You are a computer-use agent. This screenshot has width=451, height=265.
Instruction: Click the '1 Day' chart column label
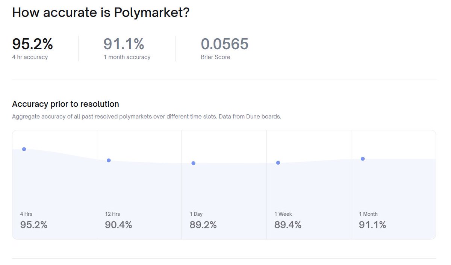[x=196, y=214]
